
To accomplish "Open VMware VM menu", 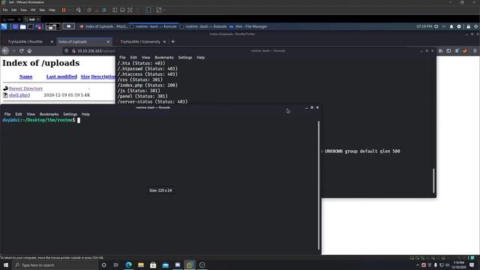I will click(x=33, y=10).
